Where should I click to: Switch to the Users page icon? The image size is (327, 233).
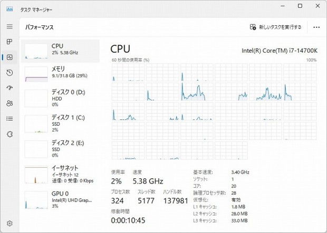9,104
